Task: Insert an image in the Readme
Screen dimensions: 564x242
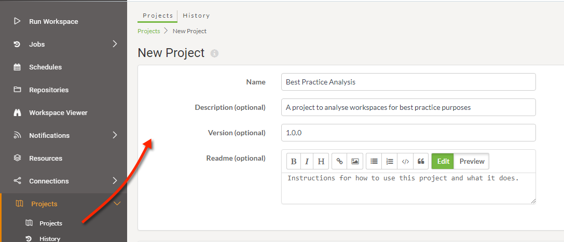Action: click(x=355, y=161)
